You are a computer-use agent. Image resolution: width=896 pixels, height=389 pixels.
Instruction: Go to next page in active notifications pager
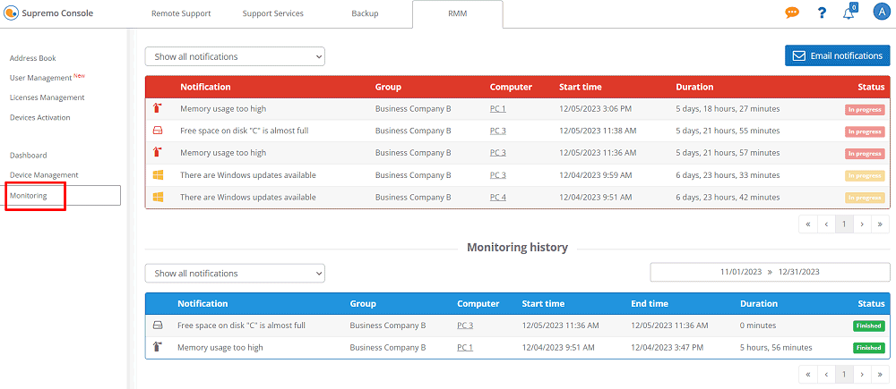click(862, 224)
